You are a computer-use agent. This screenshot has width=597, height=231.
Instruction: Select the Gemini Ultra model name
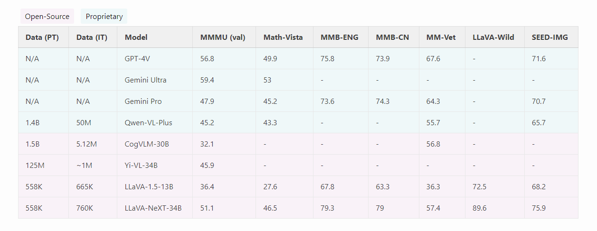145,80
